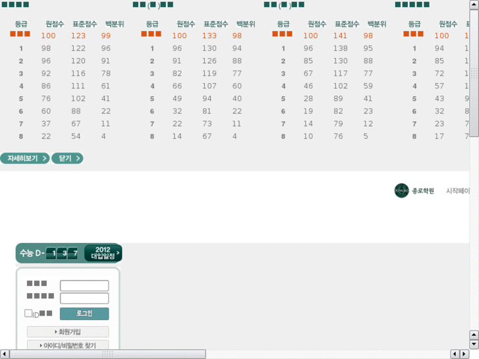Select the standard score value 54
This screenshot has width=479, height=359.
tap(76, 136)
